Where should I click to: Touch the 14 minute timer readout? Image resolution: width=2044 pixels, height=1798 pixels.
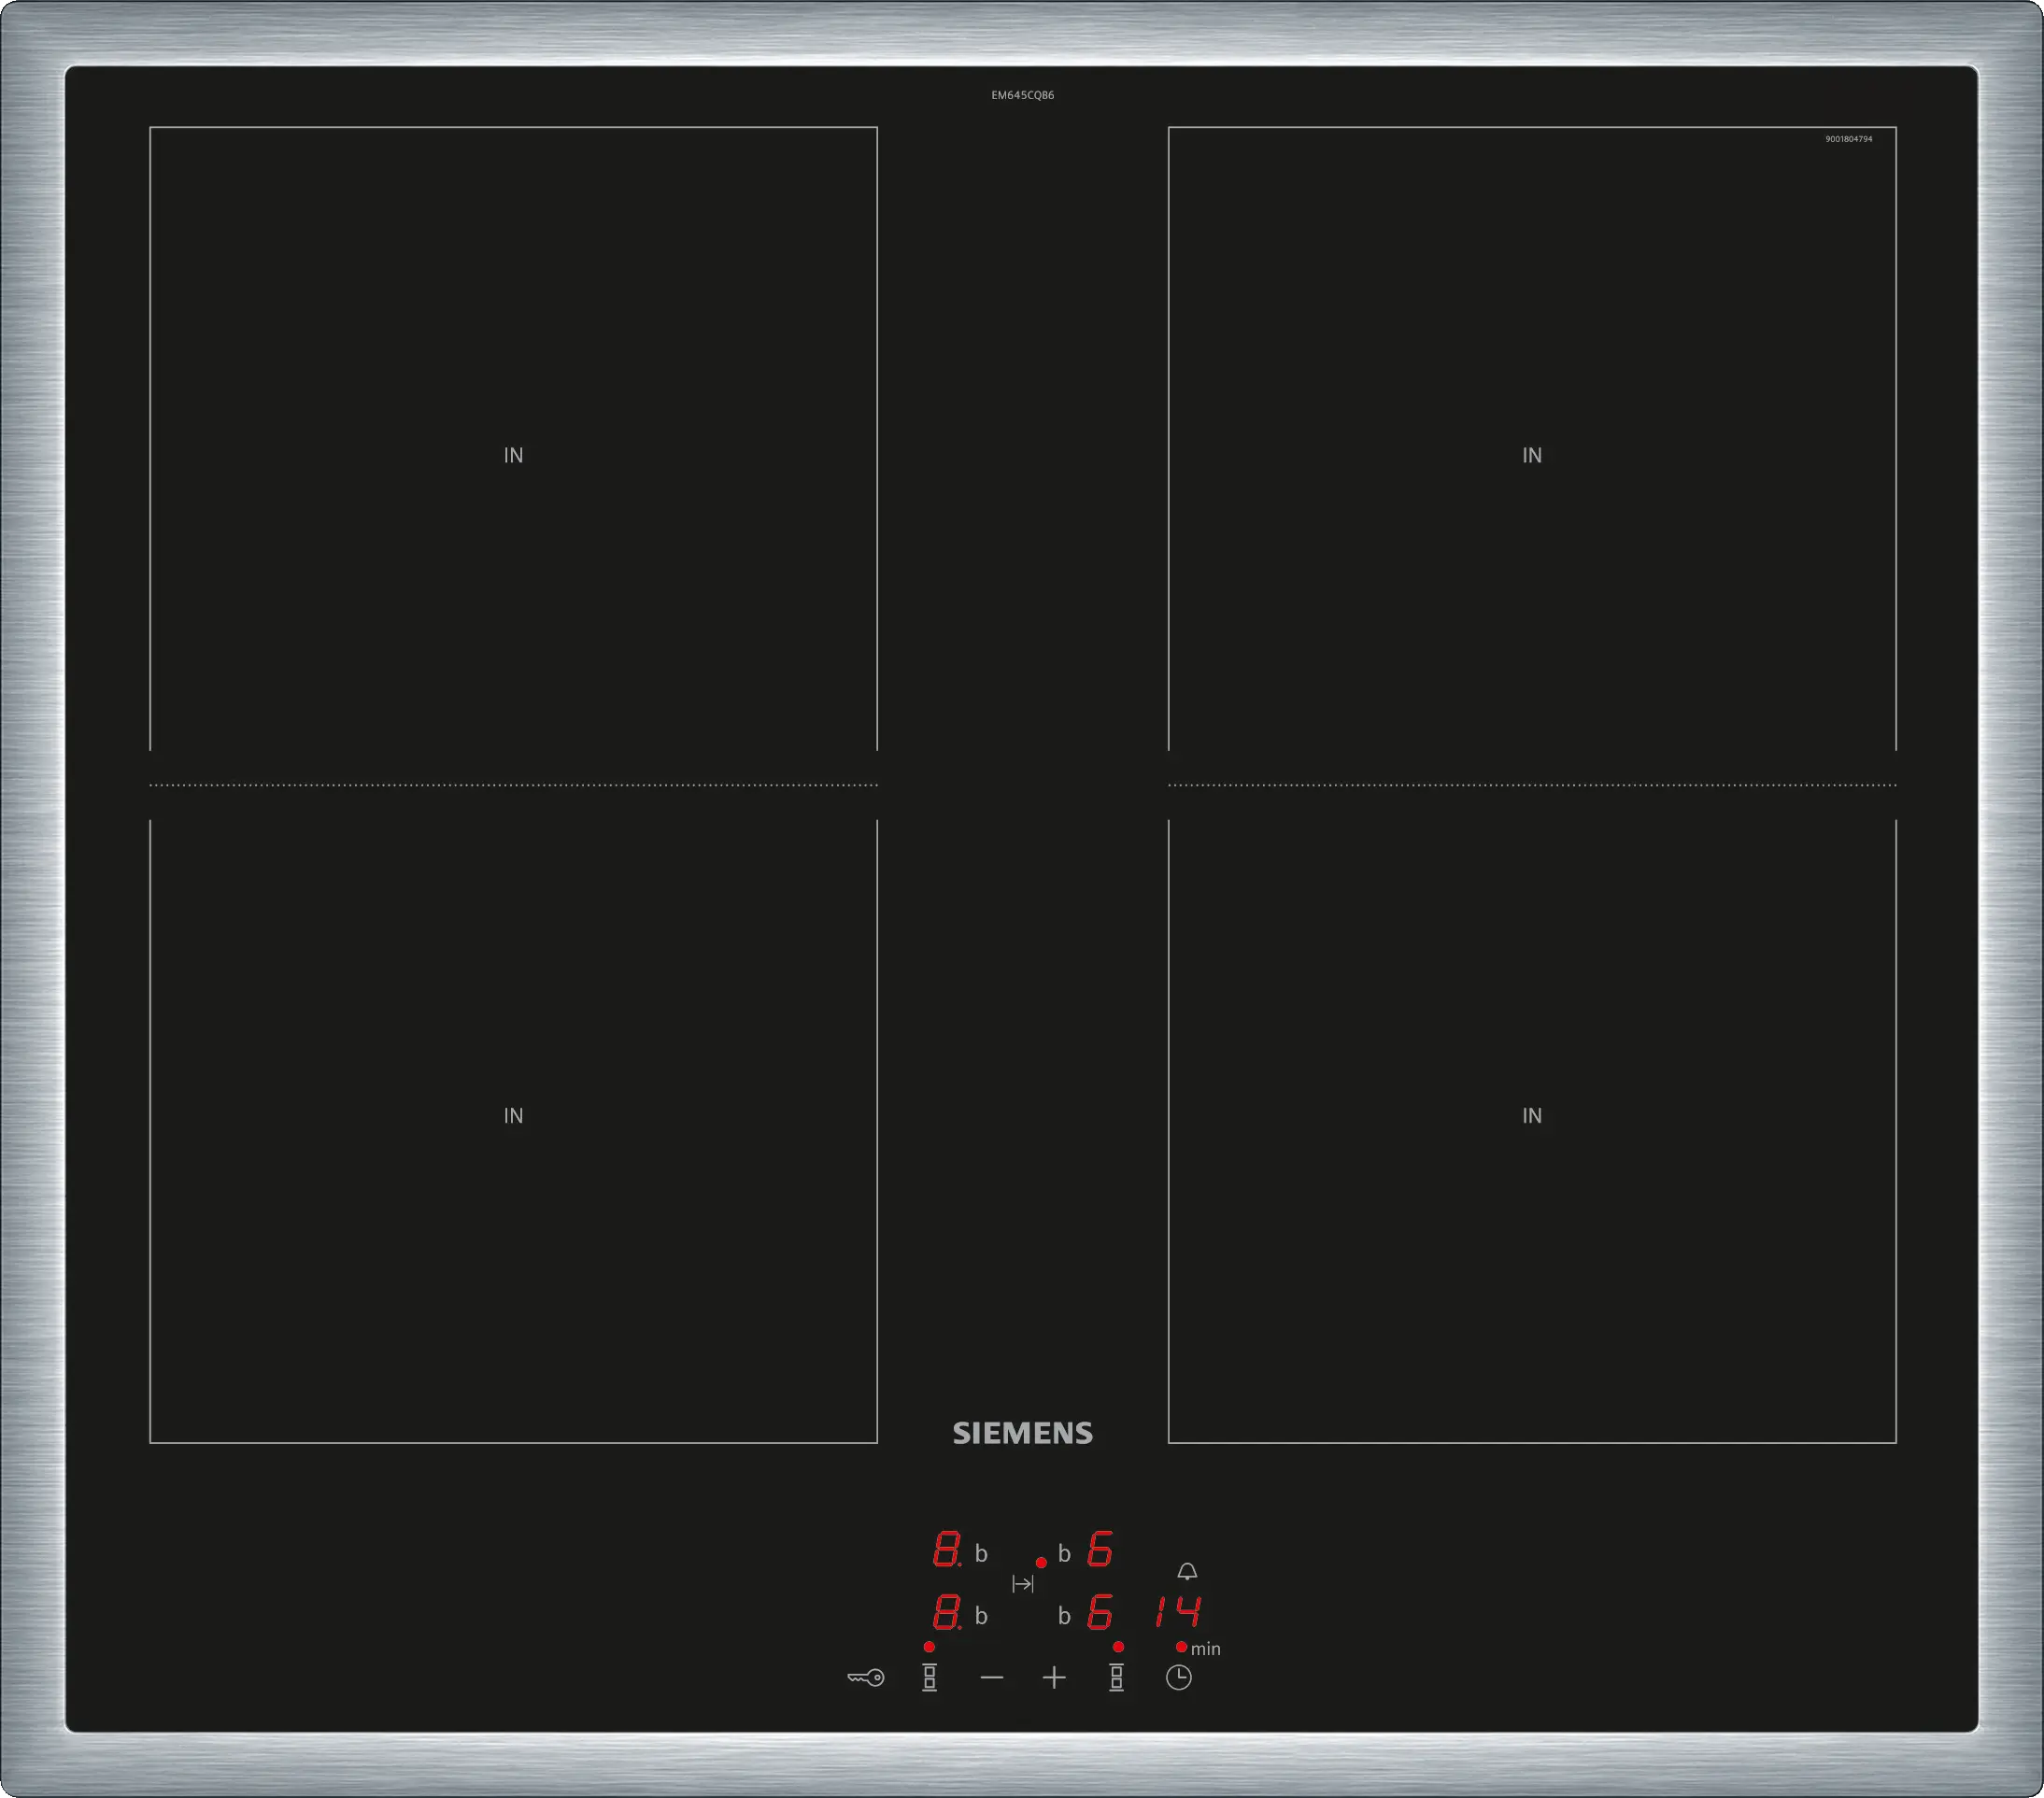pos(1178,1611)
